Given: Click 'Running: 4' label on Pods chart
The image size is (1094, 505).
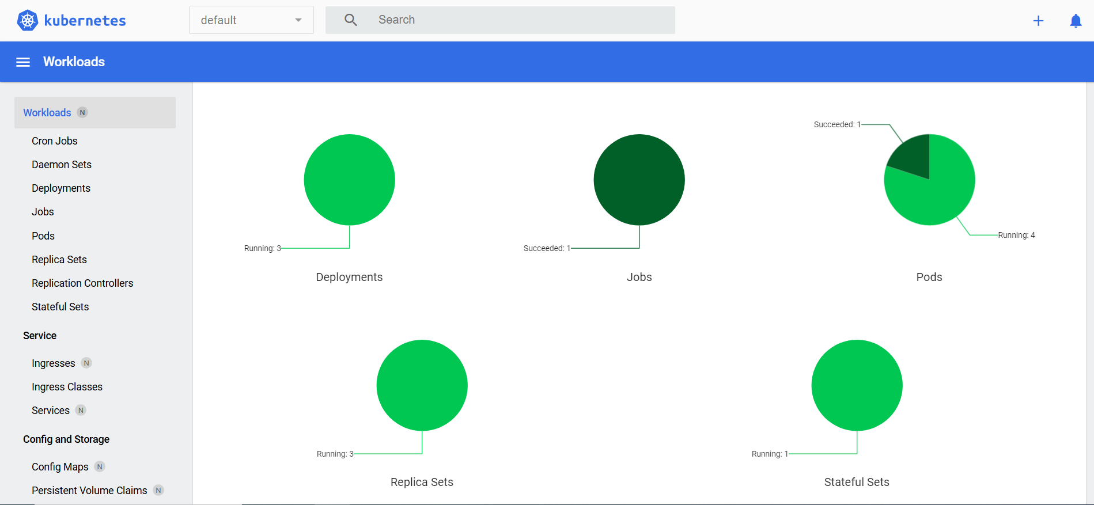Looking at the screenshot, I should (x=1017, y=235).
